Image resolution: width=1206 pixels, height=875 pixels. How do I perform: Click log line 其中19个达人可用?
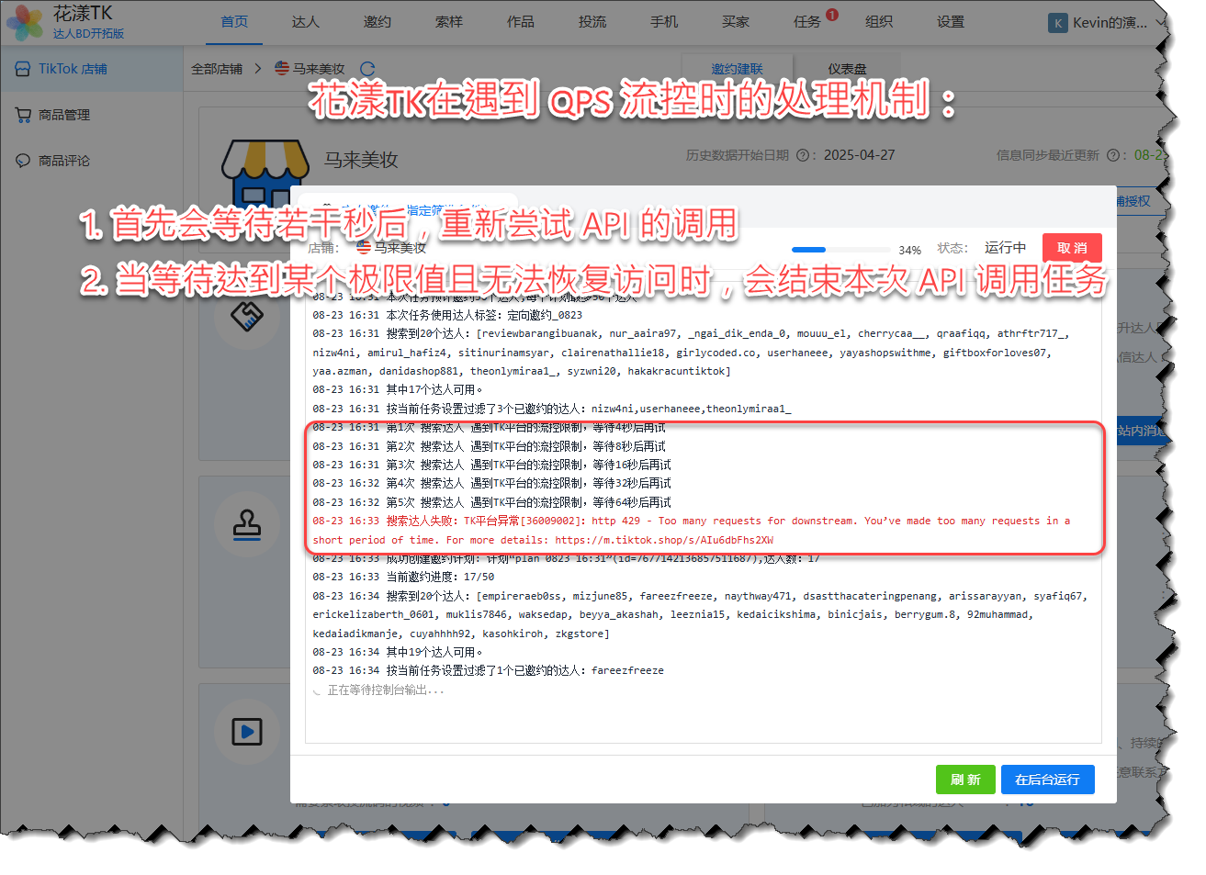(398, 652)
